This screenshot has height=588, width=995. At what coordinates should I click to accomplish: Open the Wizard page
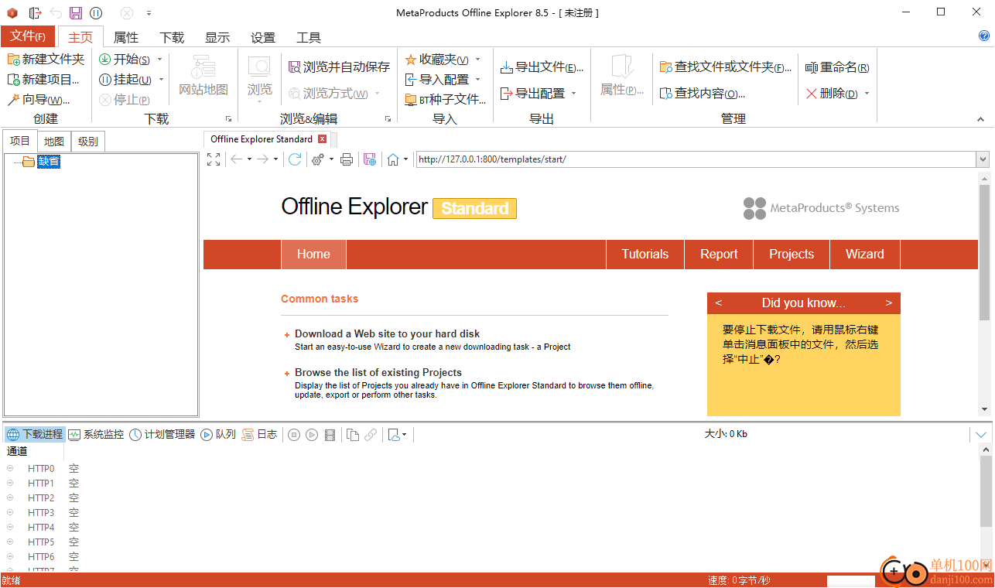pos(865,254)
